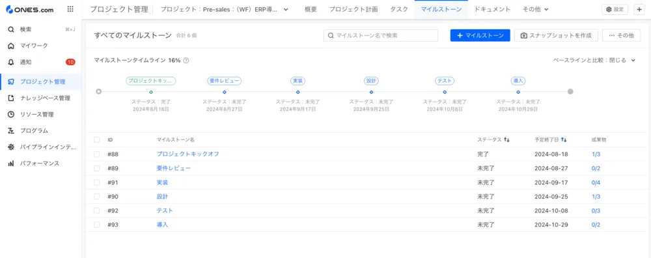651x258 pixels.
Task: Check the box for row #90
Action: click(97, 197)
